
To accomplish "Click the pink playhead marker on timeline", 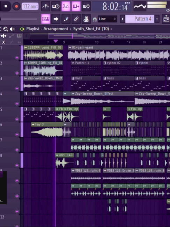I will click(56, 41).
